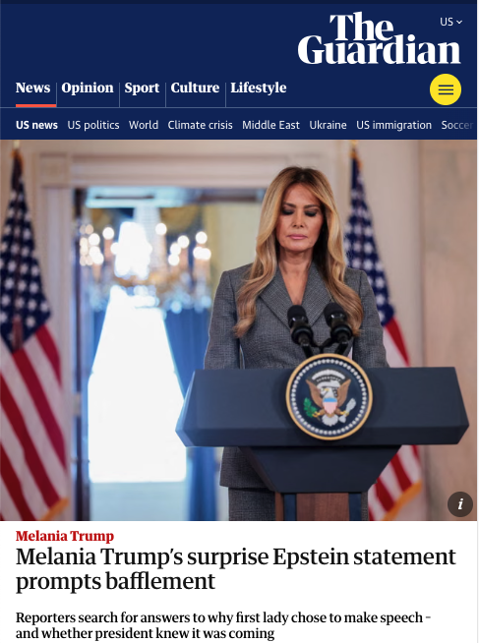The width and height of the screenshot is (479, 643).
Task: Open Ukraine section link
Action: click(328, 125)
